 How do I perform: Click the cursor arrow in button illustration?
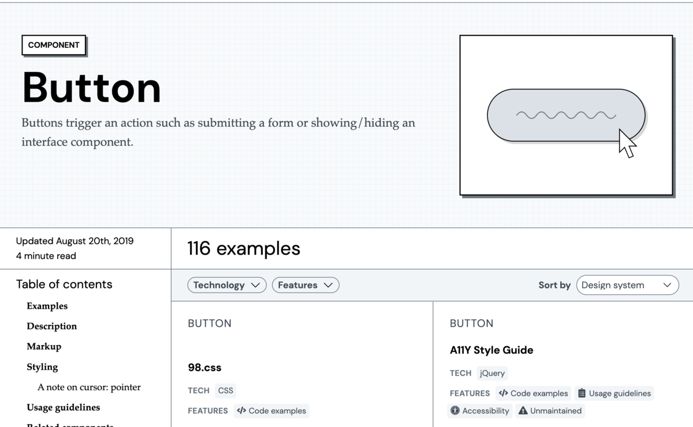tap(627, 143)
